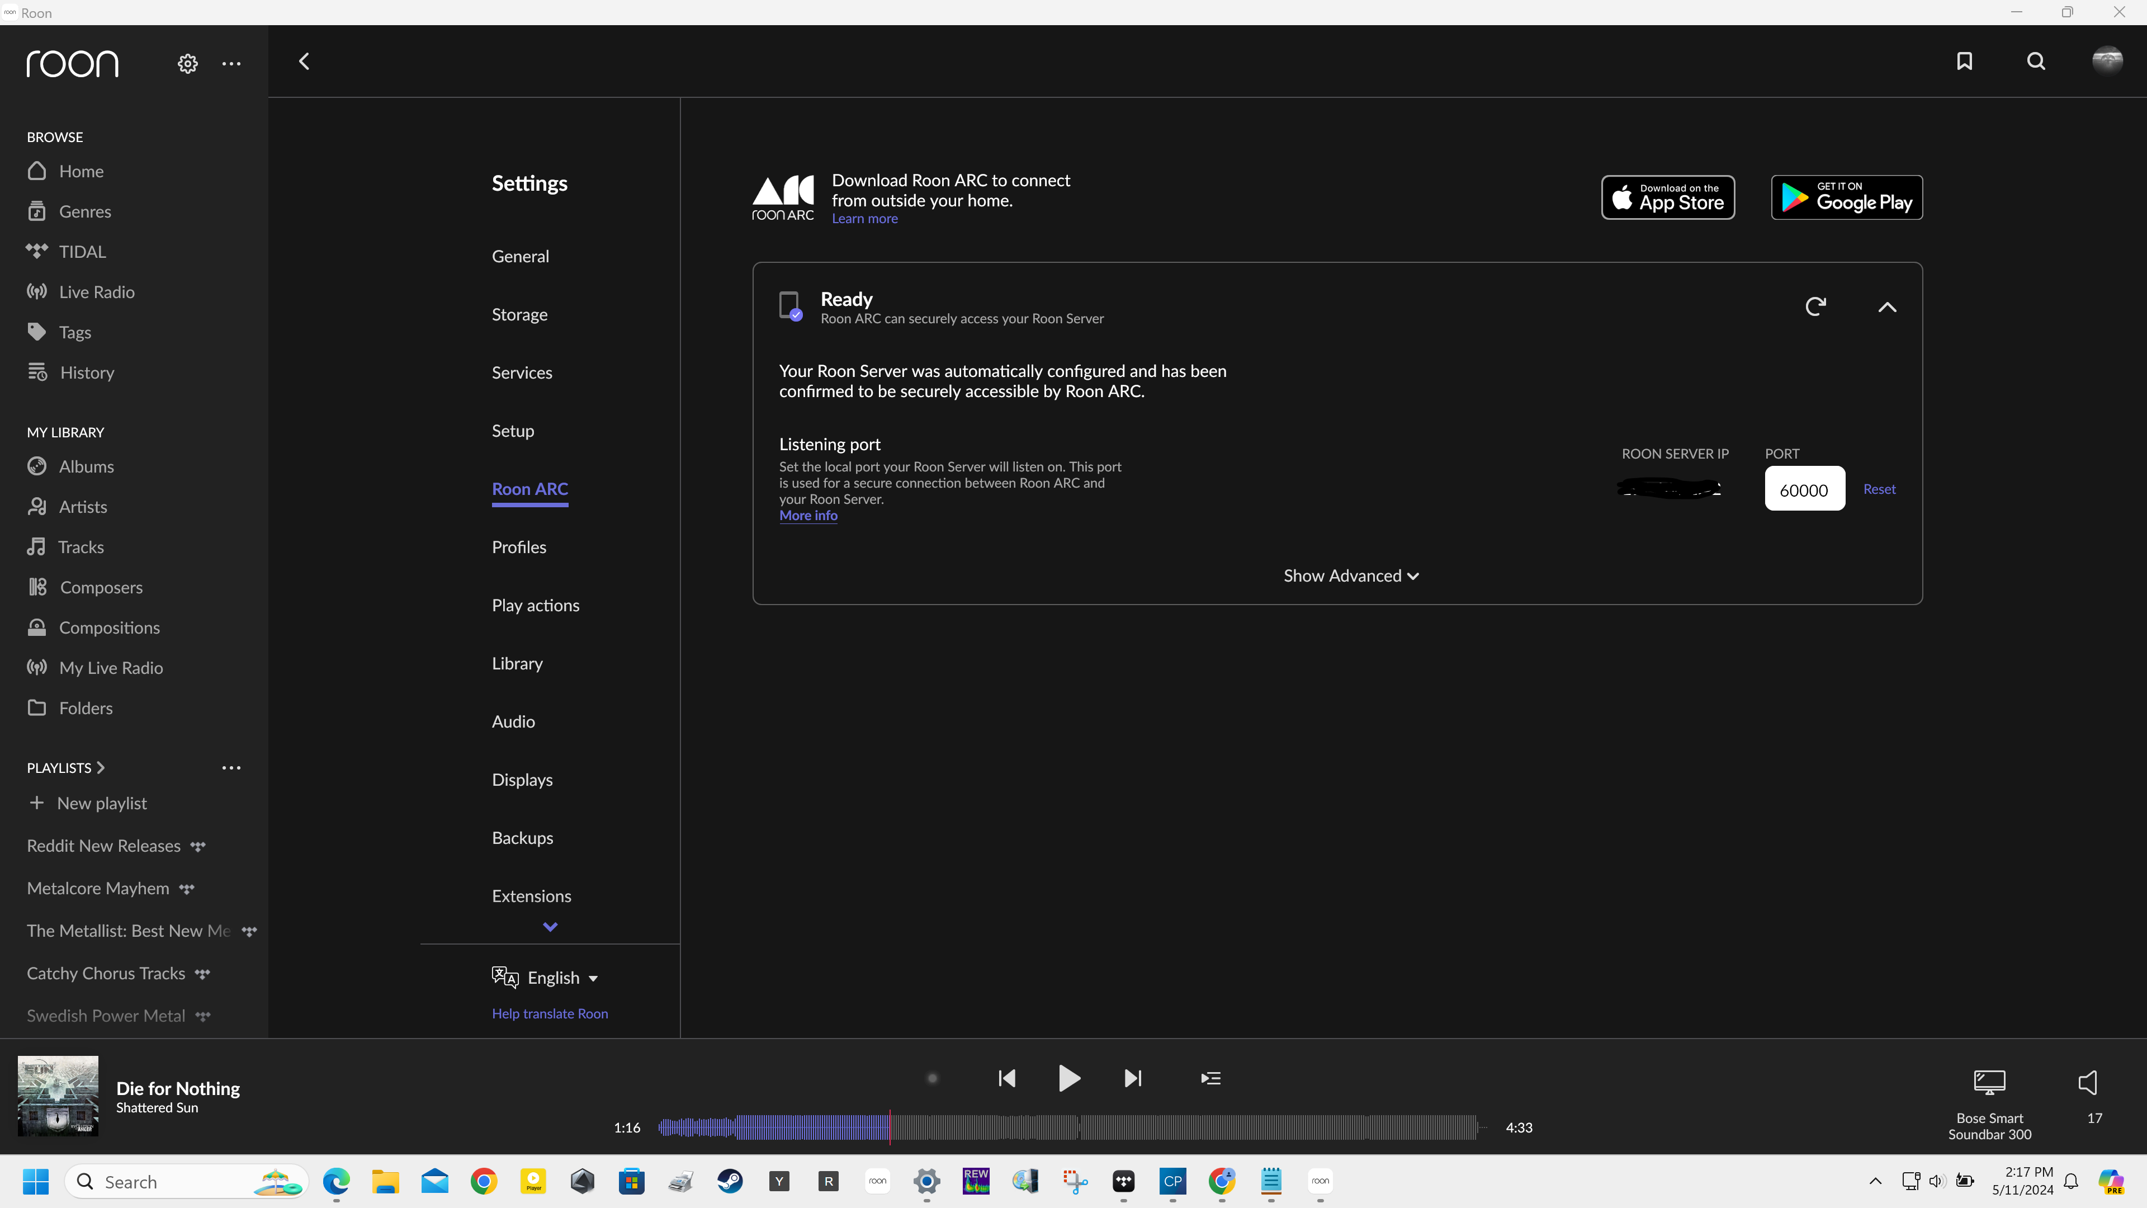Open the play queue icon
The image size is (2147, 1208).
pos(1211,1078)
